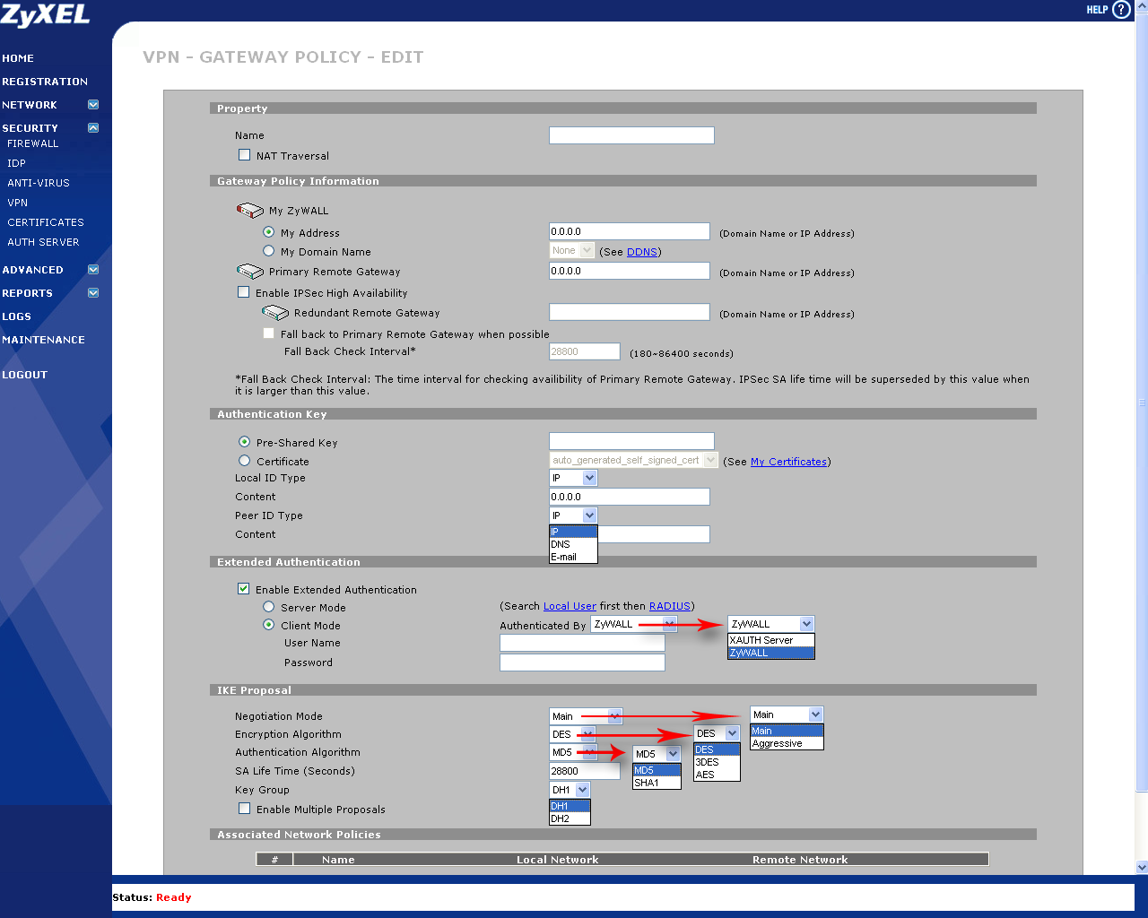The image size is (1148, 918).
Task: Uncheck Enable Extended Authentication
Action: (243, 589)
